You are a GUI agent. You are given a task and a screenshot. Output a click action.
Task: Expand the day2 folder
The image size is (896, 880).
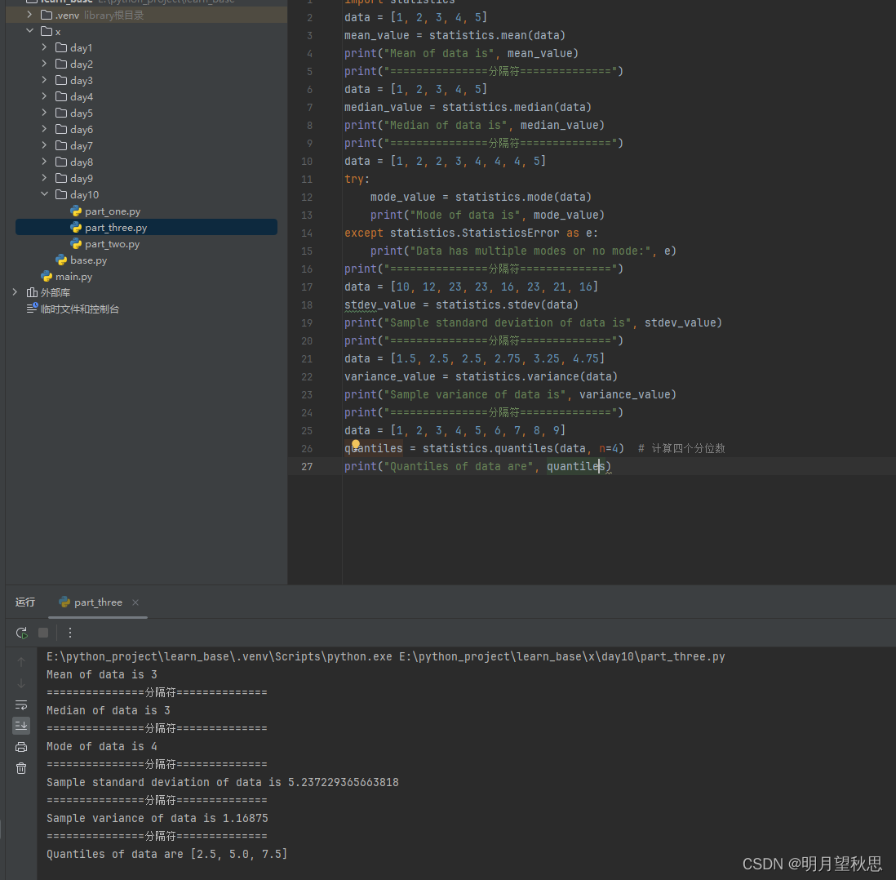44,64
